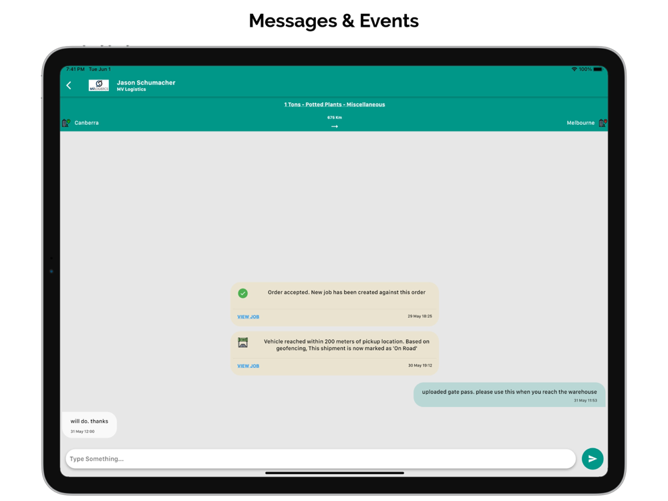Viewport: 668px width, 501px height.
Task: Tap the 'uploaded gate pass' sent message
Action: (x=509, y=395)
